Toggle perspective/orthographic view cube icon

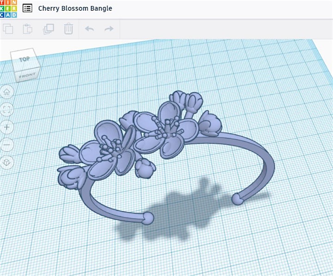(7, 162)
